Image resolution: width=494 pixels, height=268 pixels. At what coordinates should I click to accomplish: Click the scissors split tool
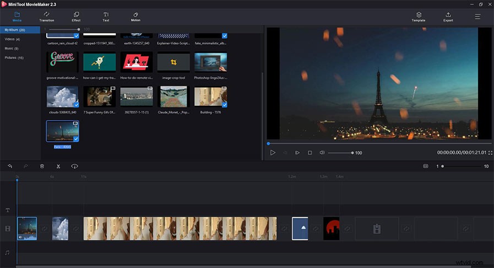58,166
